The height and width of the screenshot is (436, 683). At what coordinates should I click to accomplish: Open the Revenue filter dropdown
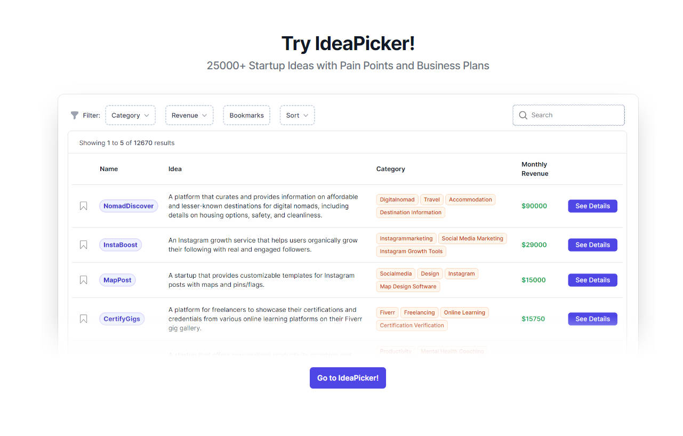pyautogui.click(x=189, y=115)
